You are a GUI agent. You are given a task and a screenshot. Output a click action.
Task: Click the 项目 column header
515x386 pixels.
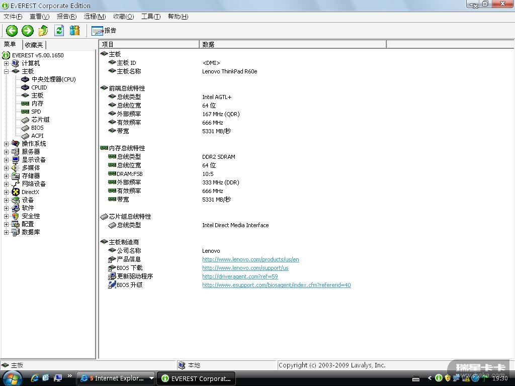click(149, 44)
